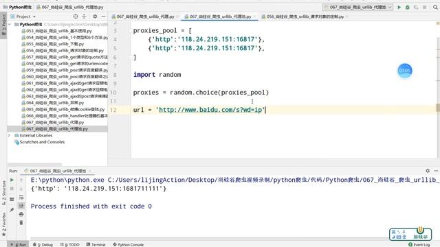The height and width of the screenshot is (247, 440).
Task: Pin the Run tab
Action: [12, 210]
